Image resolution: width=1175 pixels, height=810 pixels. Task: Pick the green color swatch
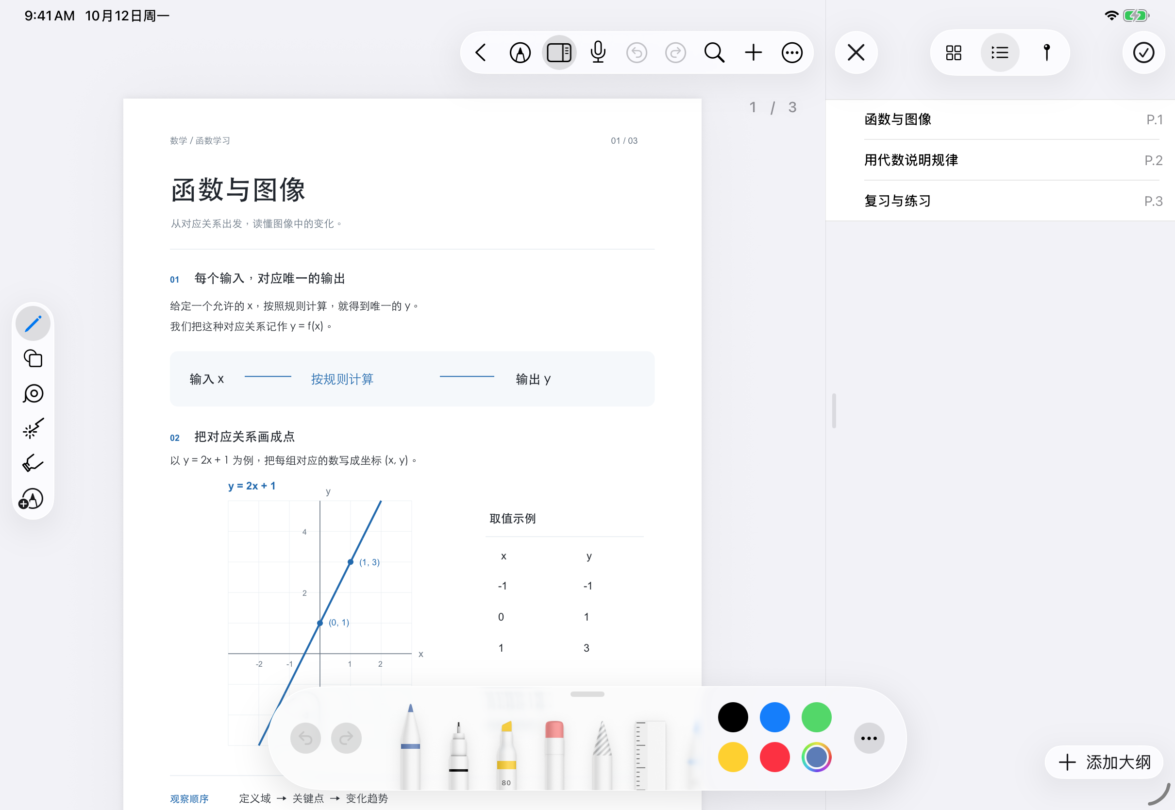[x=816, y=717]
